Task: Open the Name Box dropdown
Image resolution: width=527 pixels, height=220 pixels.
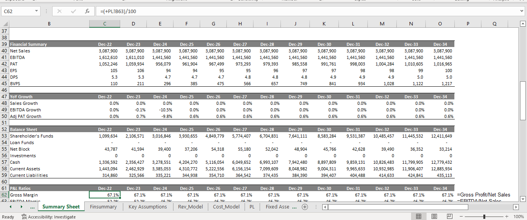Action: (x=36, y=12)
